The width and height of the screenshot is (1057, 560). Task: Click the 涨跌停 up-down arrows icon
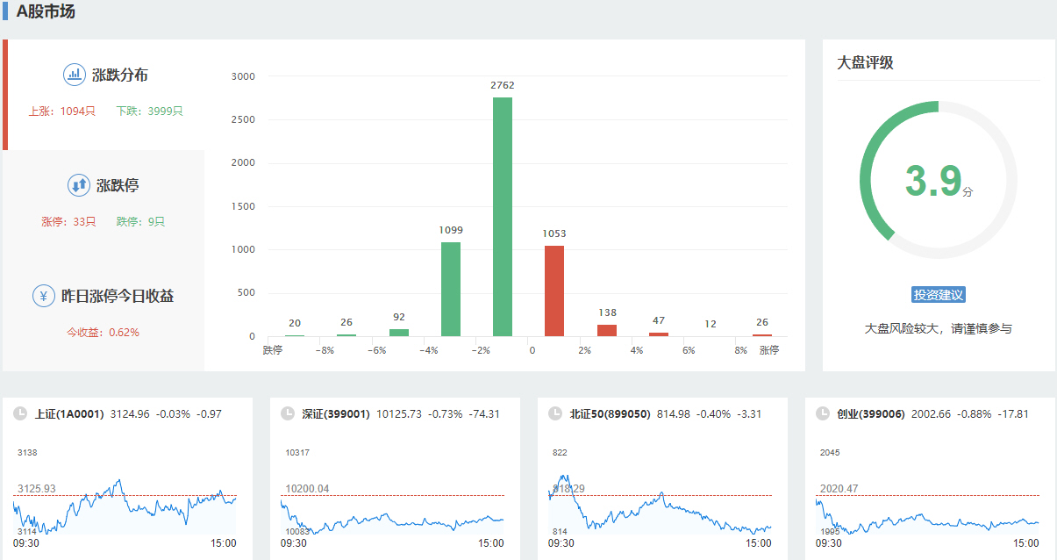tap(79, 185)
